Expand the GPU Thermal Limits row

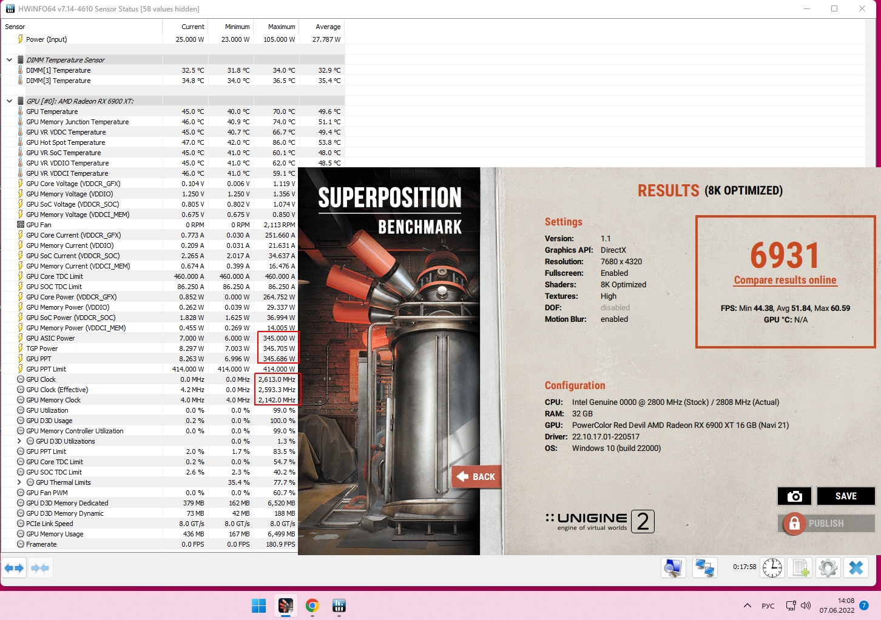(19, 482)
